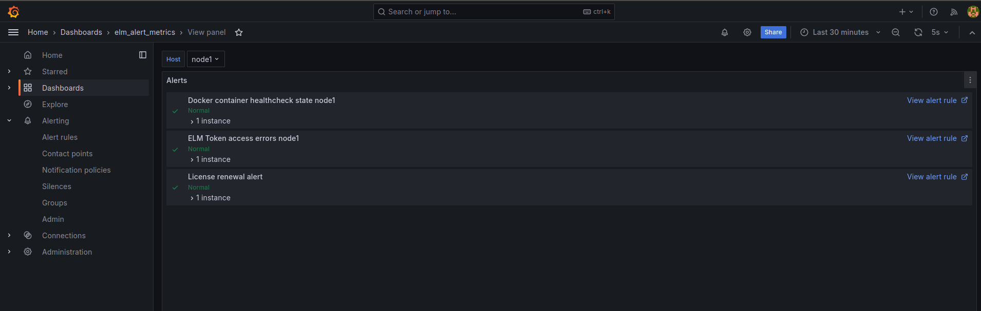The image size is (981, 311).
Task: Toggle the hamburger navigation menu
Action: click(x=13, y=32)
